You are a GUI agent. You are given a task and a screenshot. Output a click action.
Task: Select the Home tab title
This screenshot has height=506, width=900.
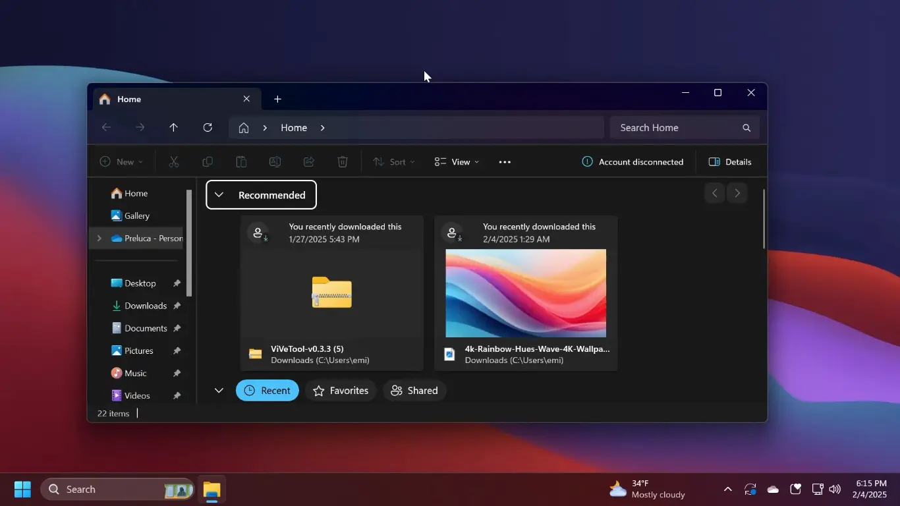129,99
